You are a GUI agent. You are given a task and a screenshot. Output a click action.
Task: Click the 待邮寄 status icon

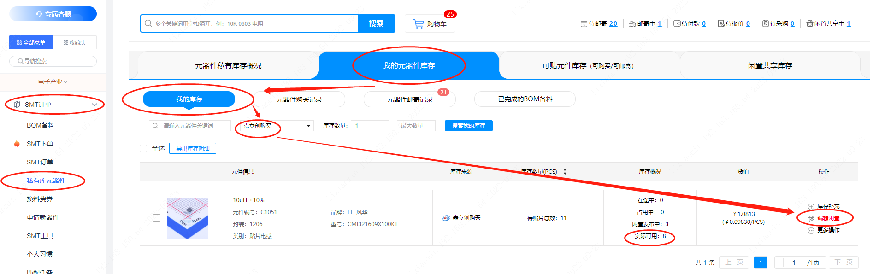point(584,24)
